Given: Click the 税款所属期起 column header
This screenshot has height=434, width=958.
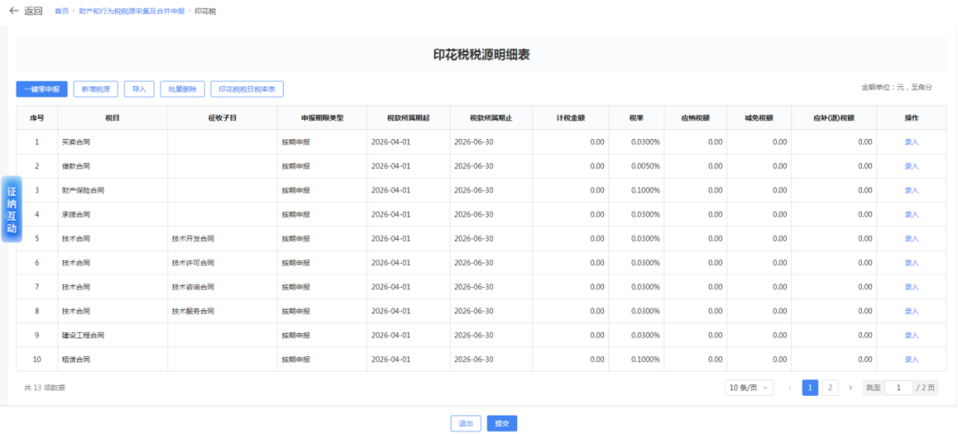Looking at the screenshot, I should point(408,118).
